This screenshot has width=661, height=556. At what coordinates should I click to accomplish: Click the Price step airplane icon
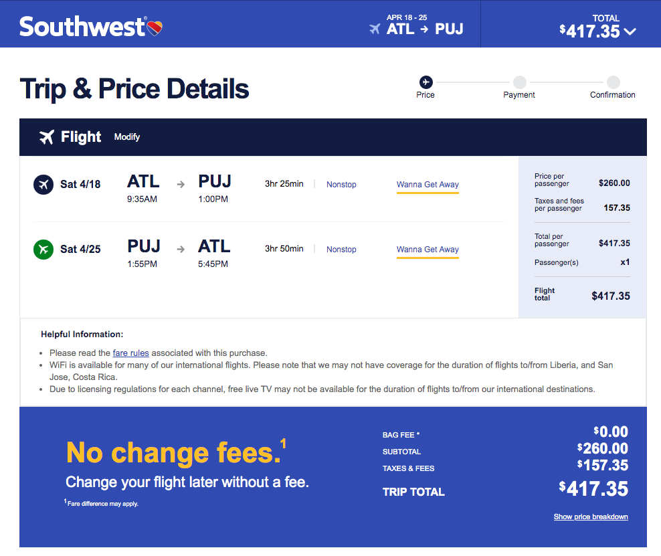(426, 82)
